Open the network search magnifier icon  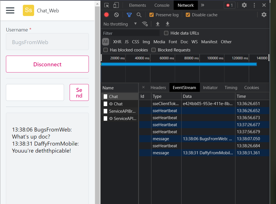pos(140,15)
